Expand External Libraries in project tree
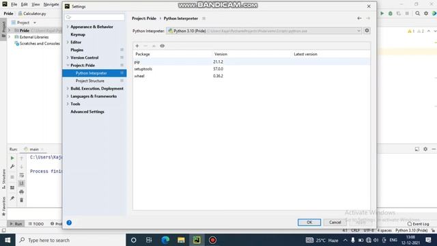Screen dimensions: 437x246 click(10, 37)
